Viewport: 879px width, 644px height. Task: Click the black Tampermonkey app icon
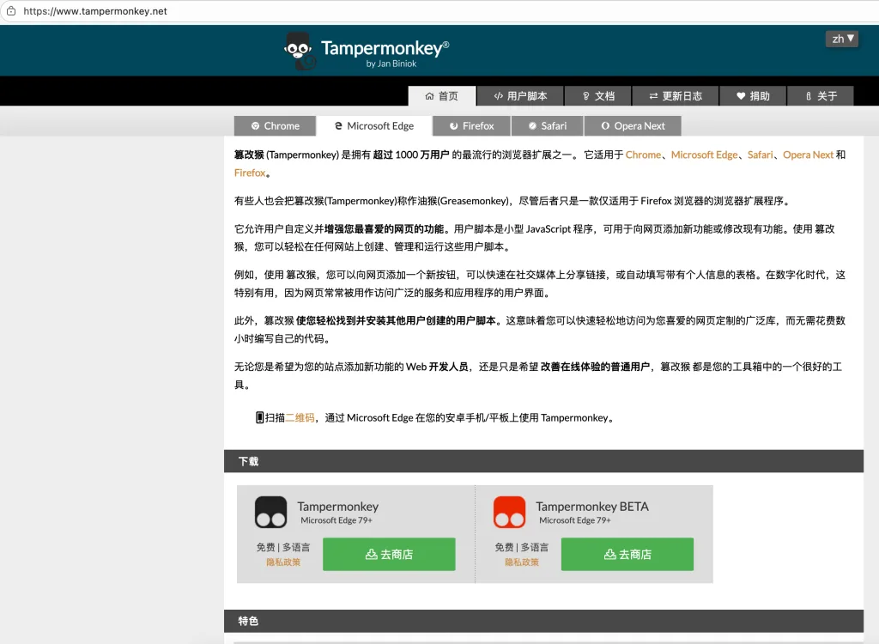271,511
